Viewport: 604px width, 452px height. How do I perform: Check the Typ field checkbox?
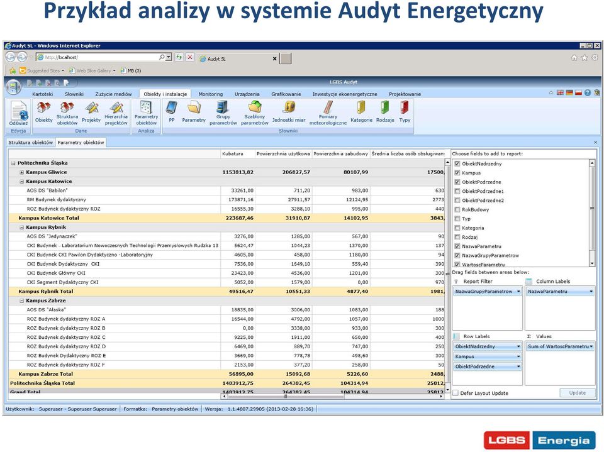tap(457, 218)
